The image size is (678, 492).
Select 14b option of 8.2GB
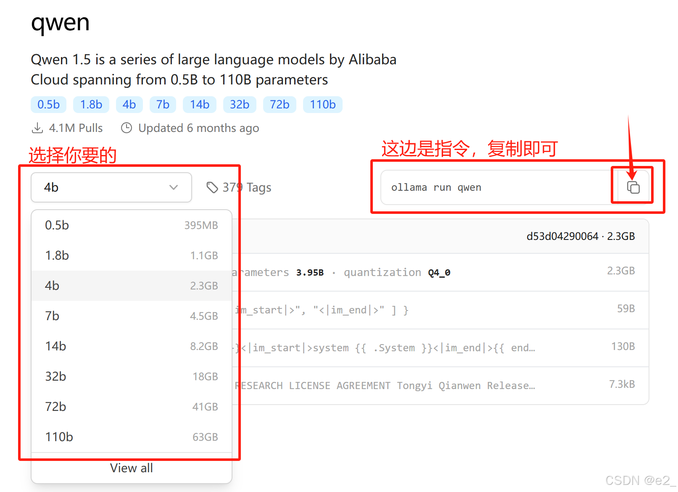tap(132, 346)
